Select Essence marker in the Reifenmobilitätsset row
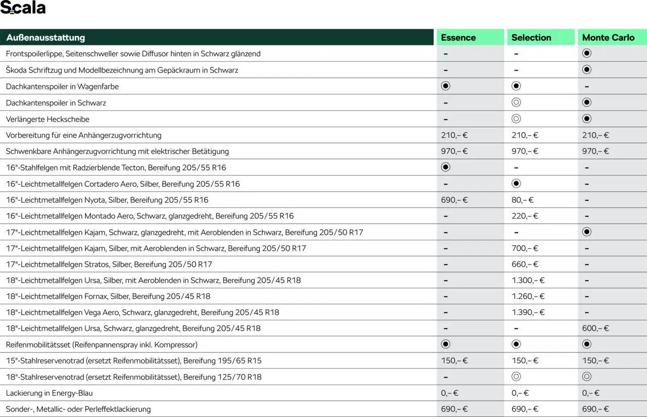The height and width of the screenshot is (417, 647). click(x=445, y=344)
